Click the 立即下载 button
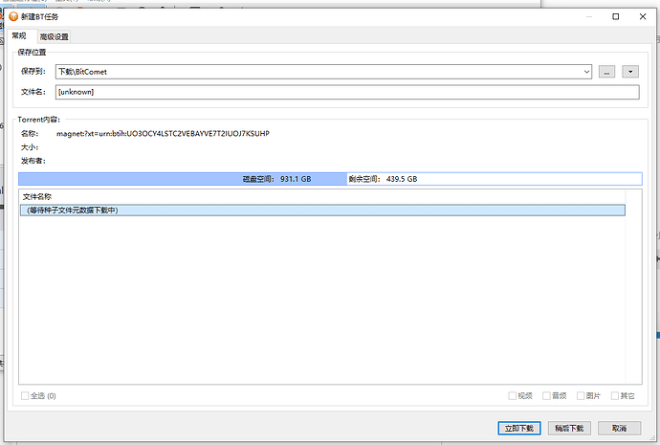Screen dimensions: 660x445 pos(519,428)
